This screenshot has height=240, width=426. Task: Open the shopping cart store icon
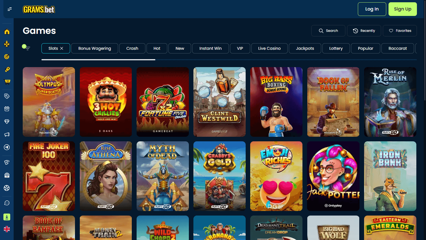tap(7, 82)
